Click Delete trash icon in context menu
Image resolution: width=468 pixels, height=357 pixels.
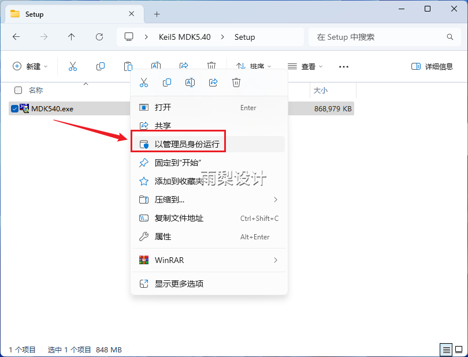point(236,82)
